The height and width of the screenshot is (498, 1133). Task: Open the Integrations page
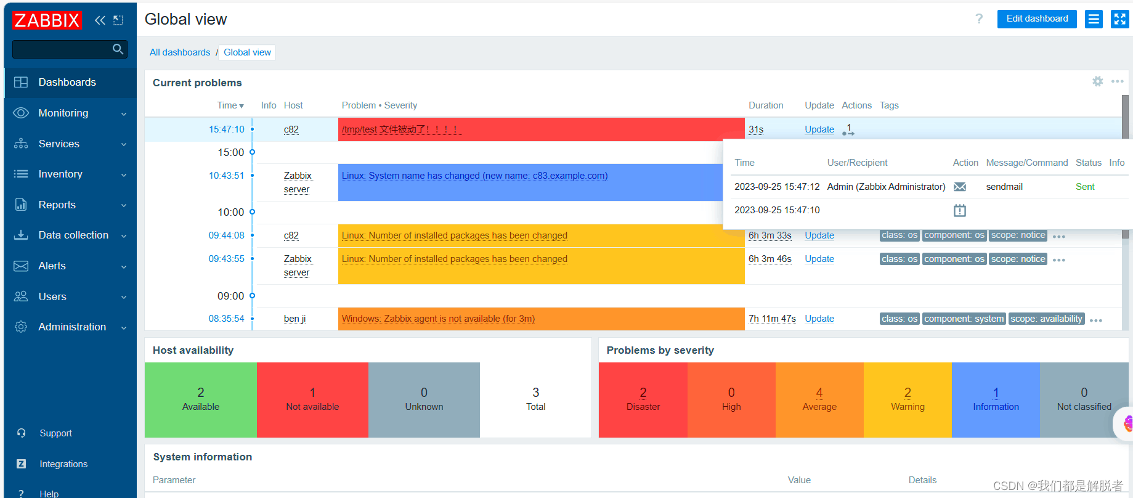(63, 464)
